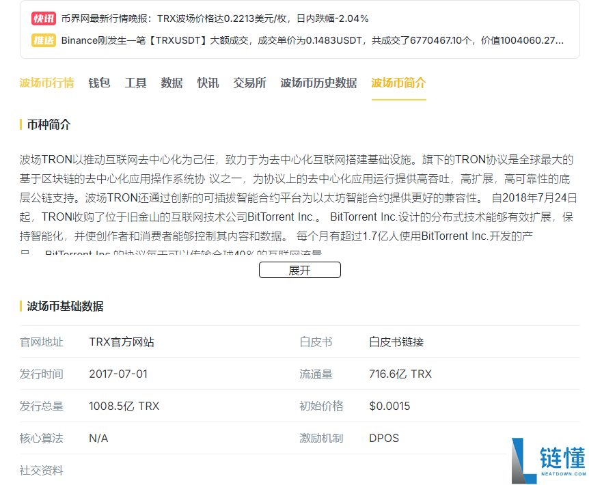Click the 发行时间 label
This screenshot has width=589, height=485.
coord(41,374)
